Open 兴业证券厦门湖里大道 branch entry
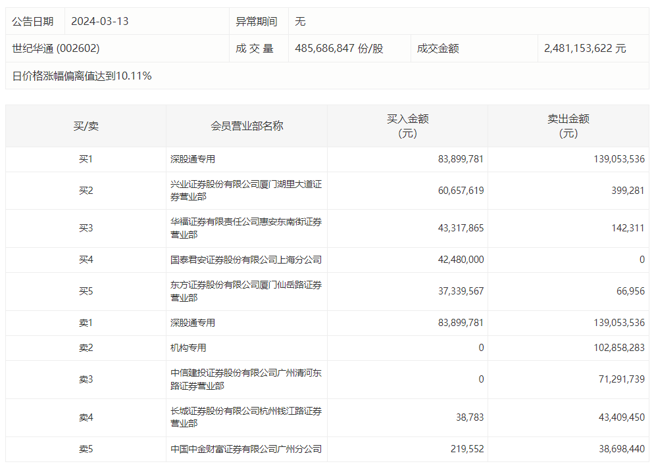656x470 pixels. (x=245, y=191)
